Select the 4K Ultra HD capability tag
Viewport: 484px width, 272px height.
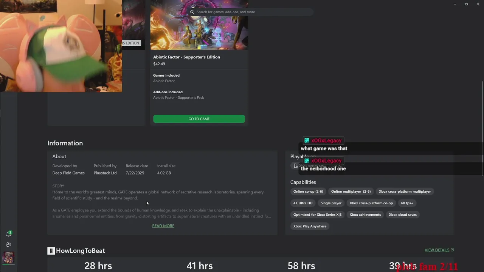[x=303, y=203]
